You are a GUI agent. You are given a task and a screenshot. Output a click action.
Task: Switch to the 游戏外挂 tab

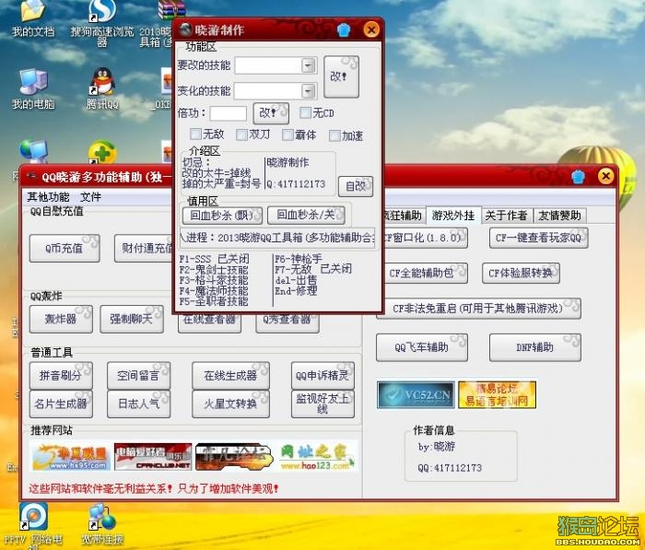(x=453, y=216)
